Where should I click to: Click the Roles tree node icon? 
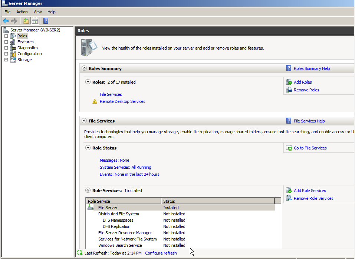[x=13, y=36]
